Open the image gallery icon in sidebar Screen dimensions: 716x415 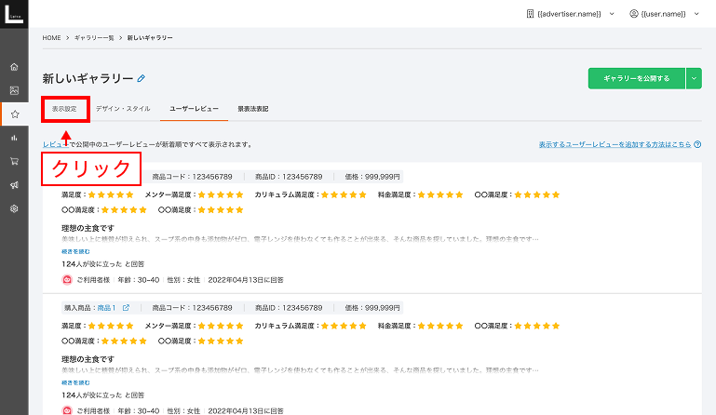point(14,90)
